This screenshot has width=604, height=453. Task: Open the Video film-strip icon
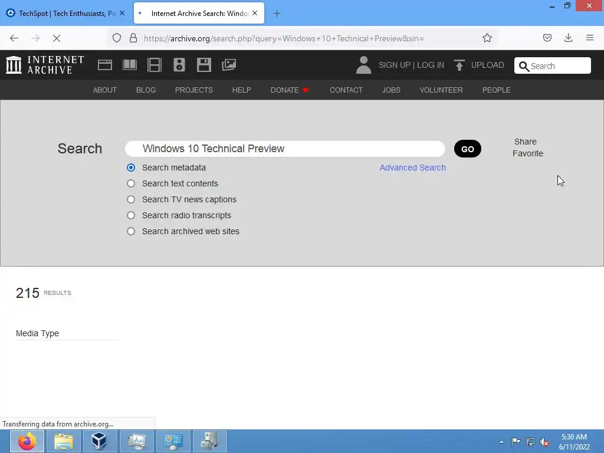[x=155, y=65]
